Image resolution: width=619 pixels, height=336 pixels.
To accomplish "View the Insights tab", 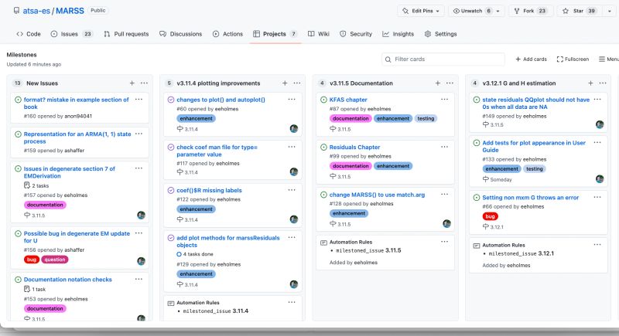I will 398,34.
